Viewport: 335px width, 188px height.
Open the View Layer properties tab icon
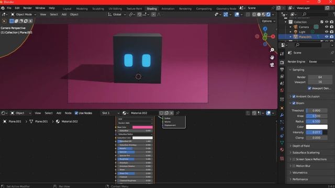pos(282,76)
